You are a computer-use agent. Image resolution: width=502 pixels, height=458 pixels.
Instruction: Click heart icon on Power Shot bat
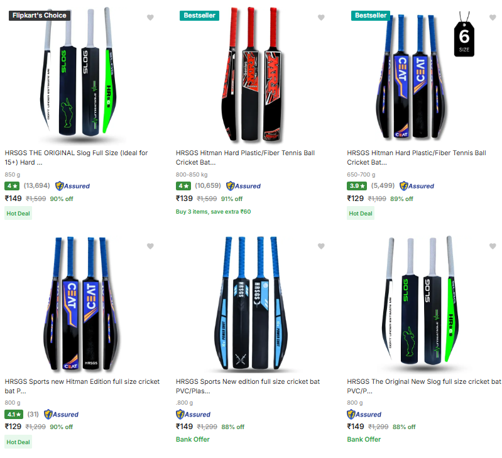coord(321,246)
